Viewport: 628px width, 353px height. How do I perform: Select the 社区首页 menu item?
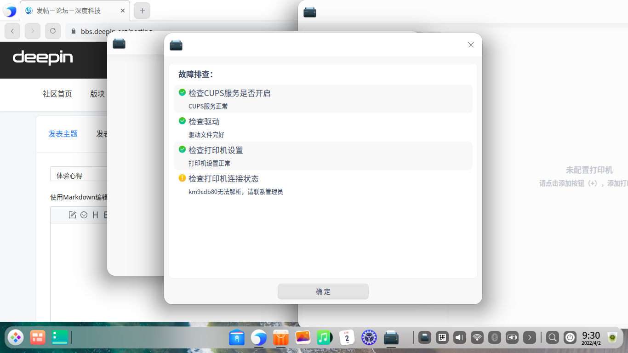click(57, 94)
